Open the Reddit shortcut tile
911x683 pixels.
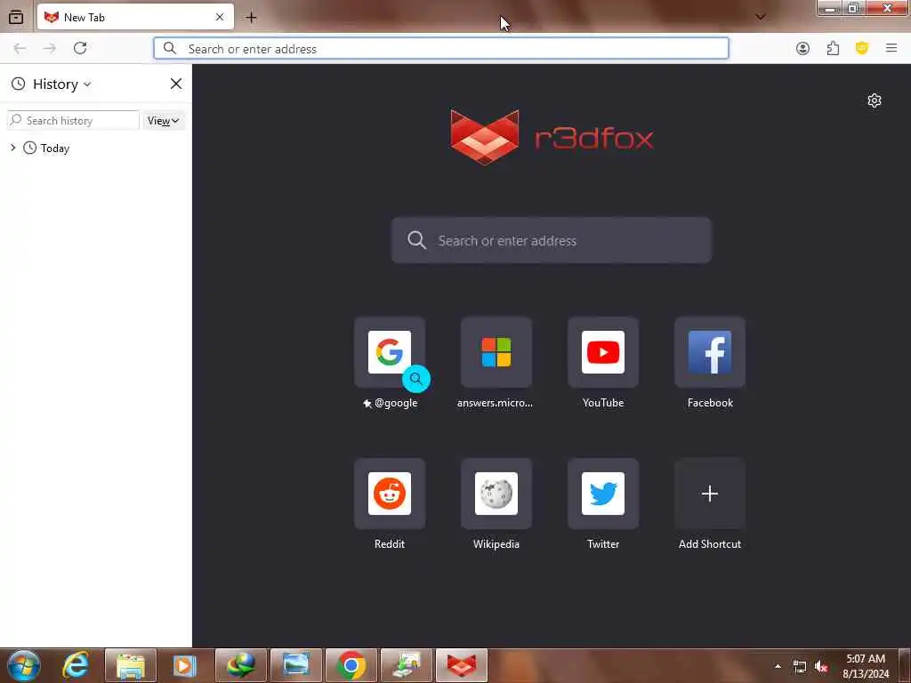390,494
